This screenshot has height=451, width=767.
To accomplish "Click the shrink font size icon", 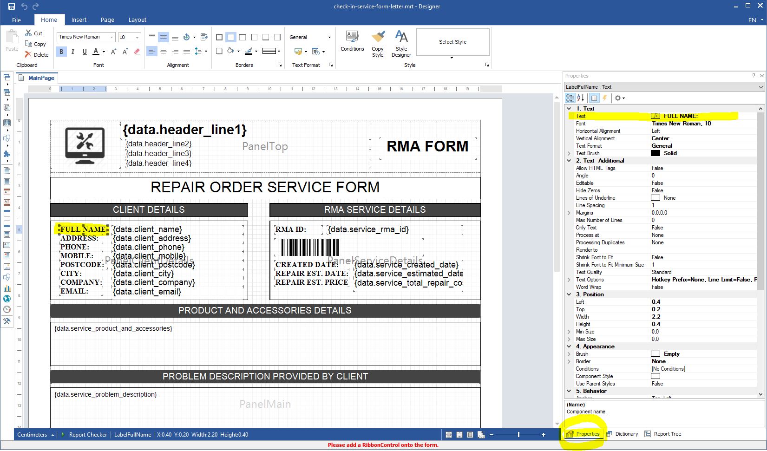I will (x=125, y=52).
